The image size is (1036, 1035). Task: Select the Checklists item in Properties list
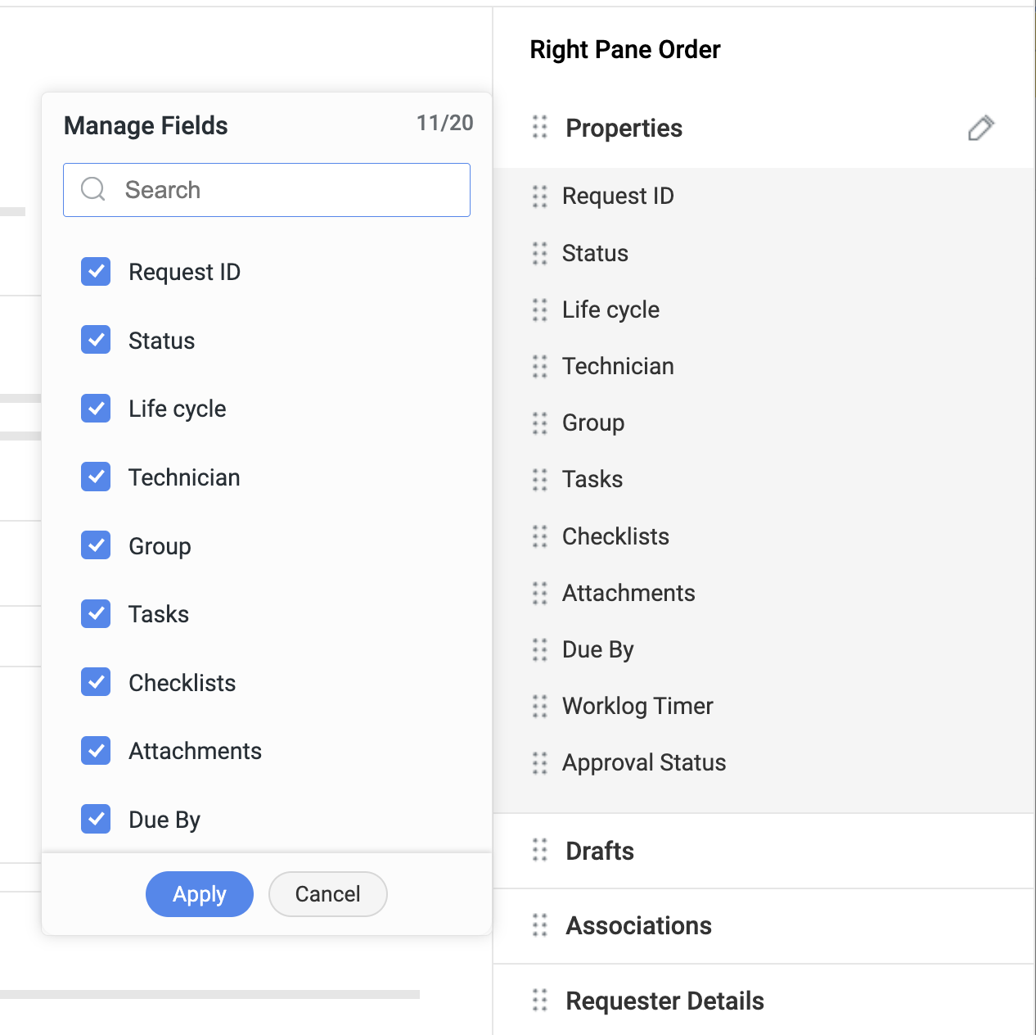tap(615, 536)
